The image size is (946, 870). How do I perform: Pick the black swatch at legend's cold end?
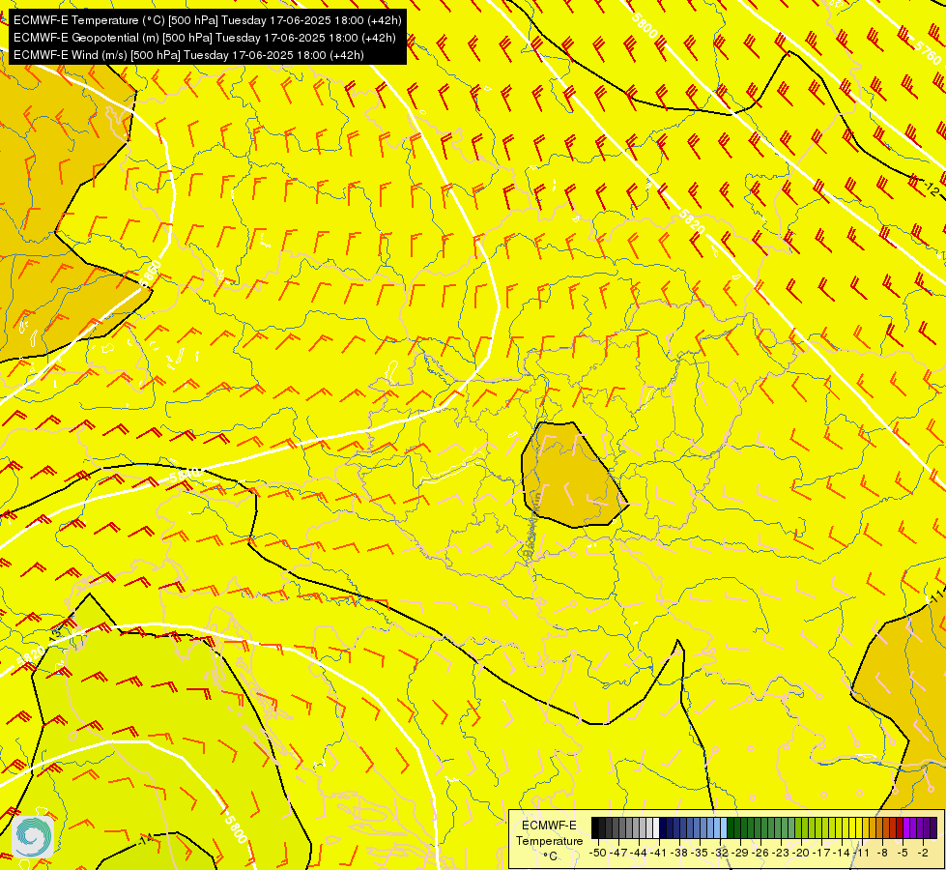tap(595, 827)
